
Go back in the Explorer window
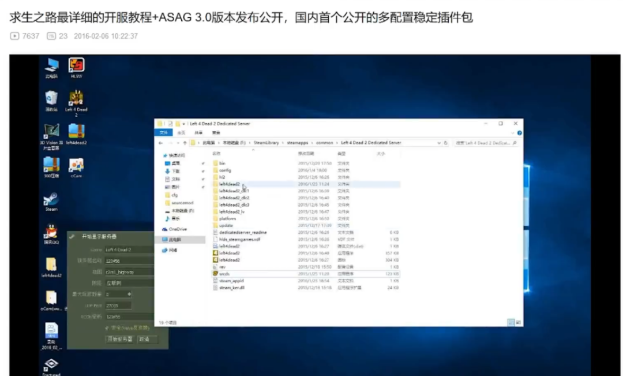(x=160, y=143)
